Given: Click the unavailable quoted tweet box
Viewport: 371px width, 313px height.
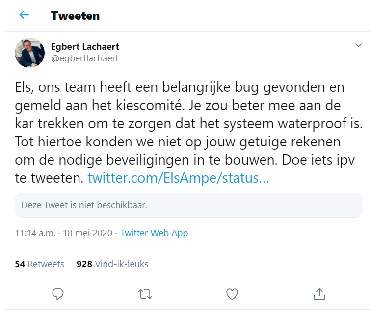Looking at the screenshot, I should pyautogui.click(x=188, y=205).
